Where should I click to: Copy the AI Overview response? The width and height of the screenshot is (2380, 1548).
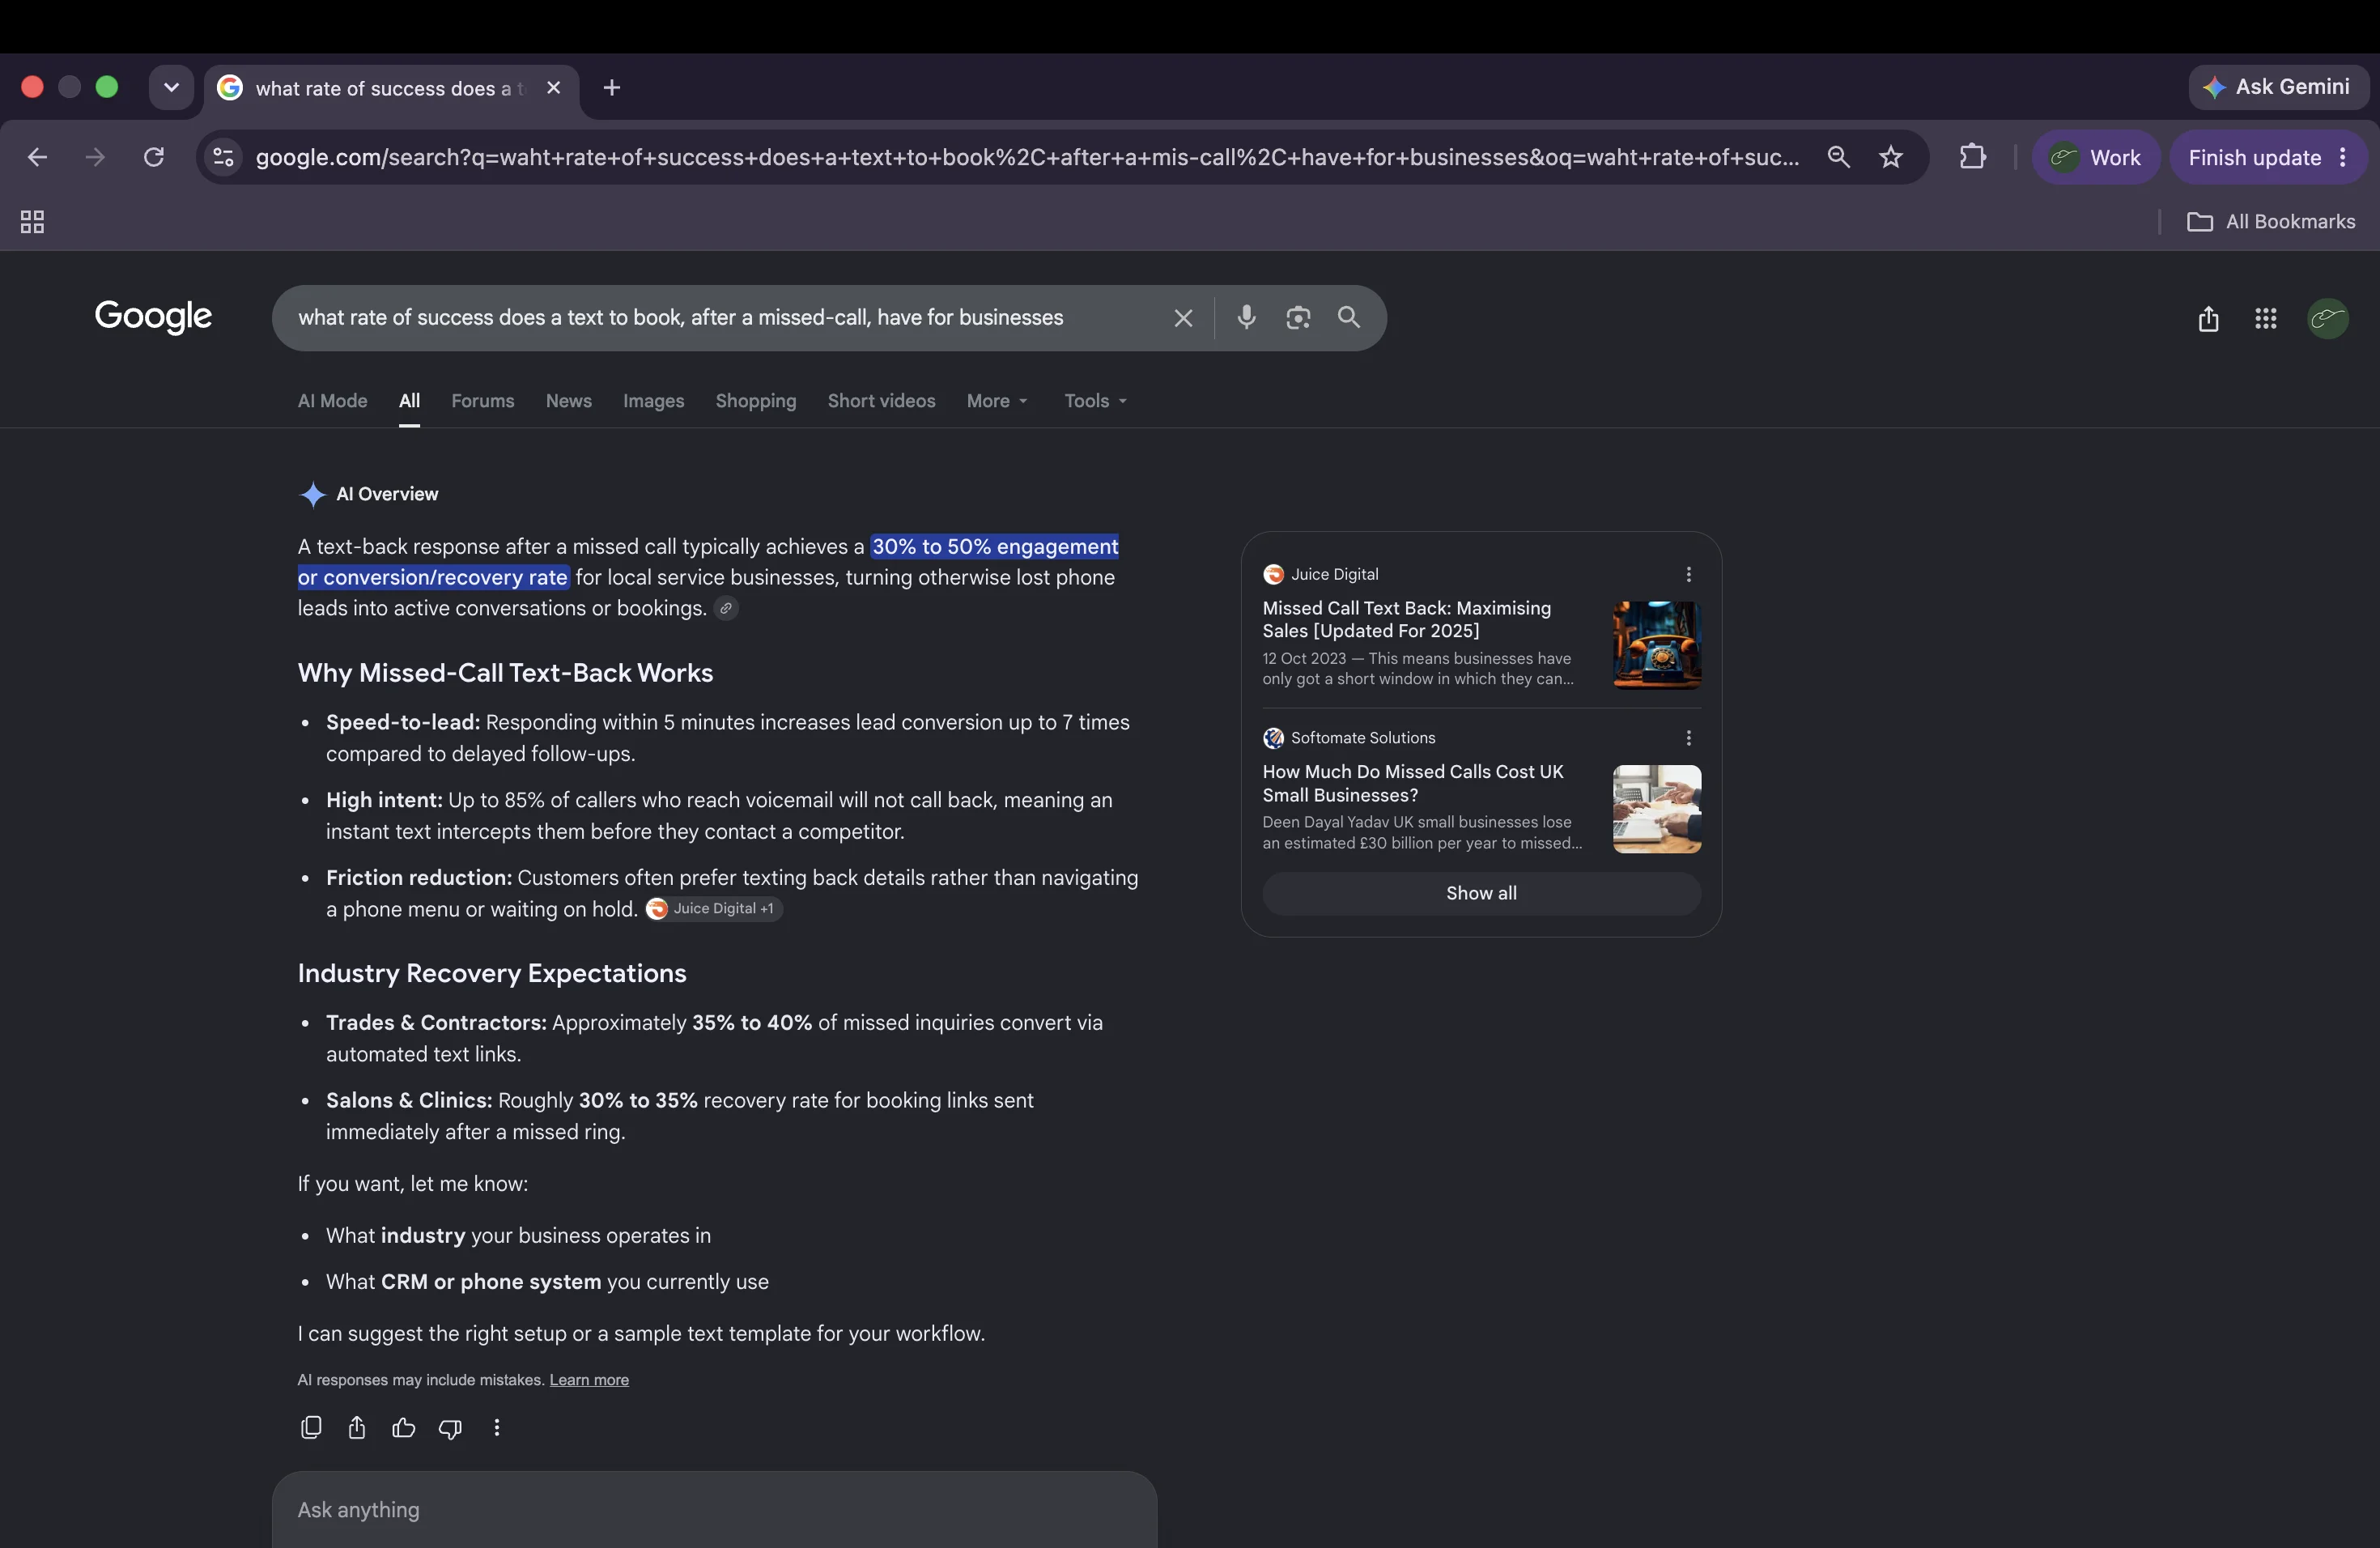(311, 1427)
